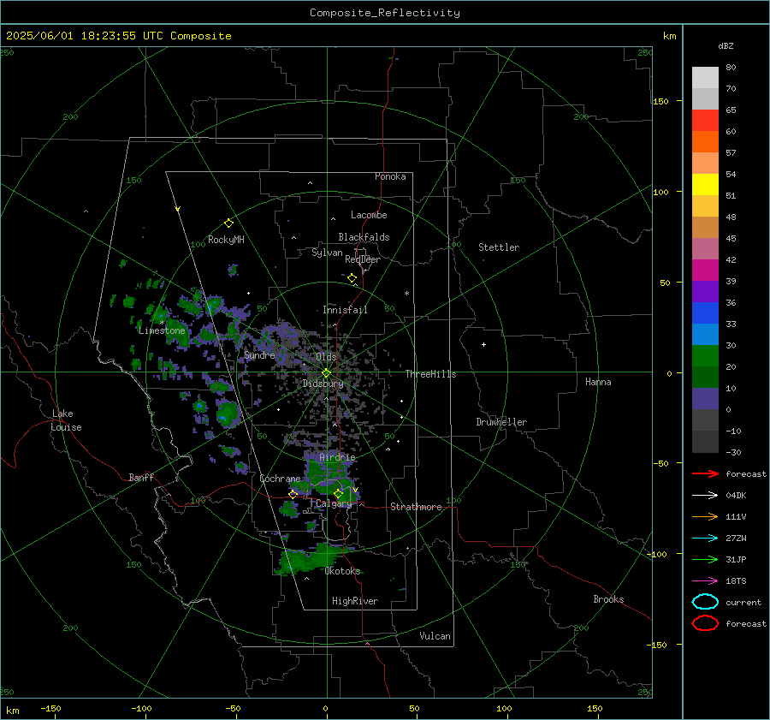Image resolution: width=770 pixels, height=720 pixels.
Task: Click the ThreeHills town label
Action: click(x=430, y=374)
